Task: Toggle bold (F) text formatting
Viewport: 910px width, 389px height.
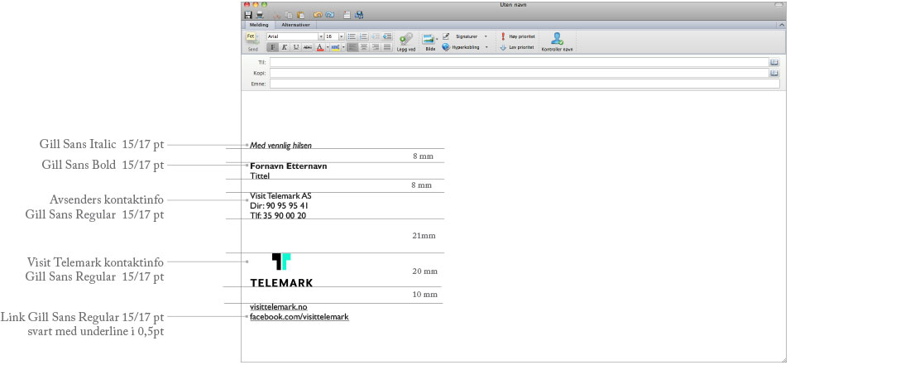Action: (x=272, y=47)
